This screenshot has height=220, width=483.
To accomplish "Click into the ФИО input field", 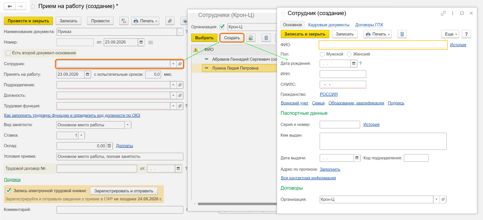I will tap(383, 45).
